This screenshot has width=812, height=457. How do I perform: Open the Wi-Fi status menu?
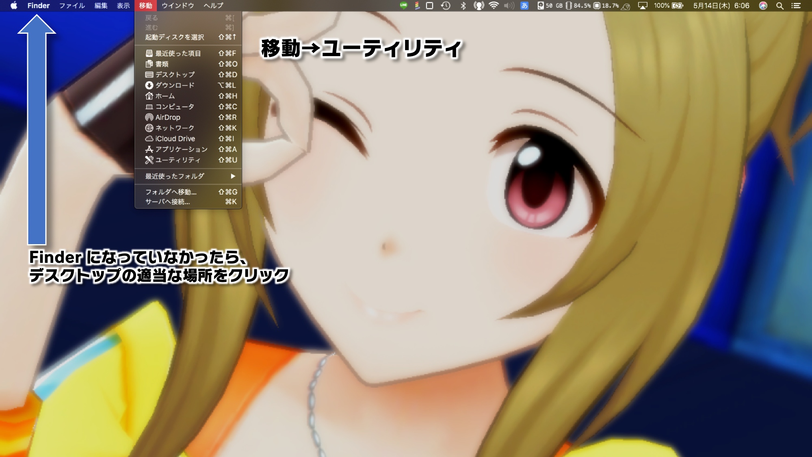pos(494,6)
